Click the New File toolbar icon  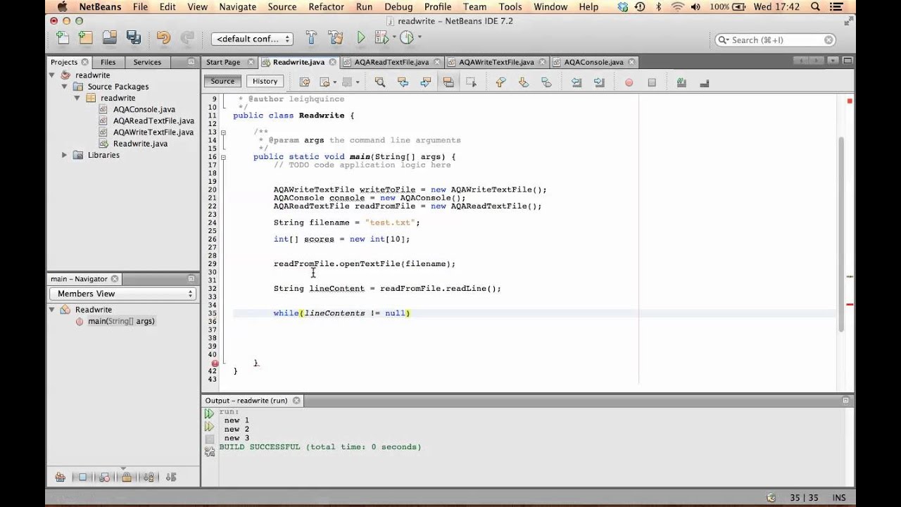pyautogui.click(x=63, y=38)
